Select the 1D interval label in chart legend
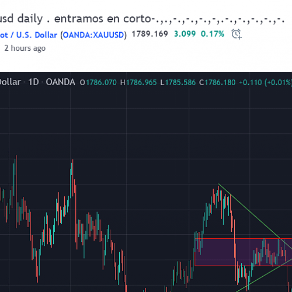This screenshot has width=292, height=292. [33, 82]
